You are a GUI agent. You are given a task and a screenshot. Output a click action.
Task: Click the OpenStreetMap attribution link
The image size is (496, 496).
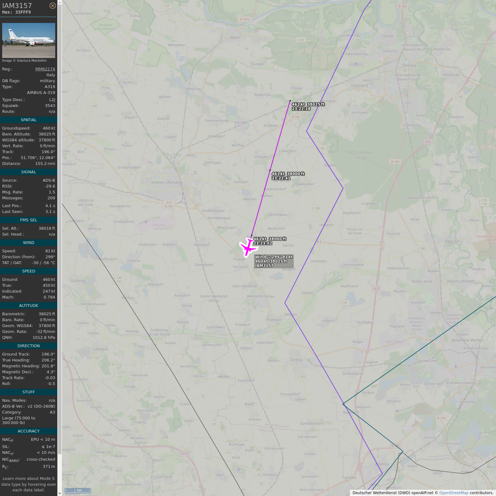tap(454, 493)
